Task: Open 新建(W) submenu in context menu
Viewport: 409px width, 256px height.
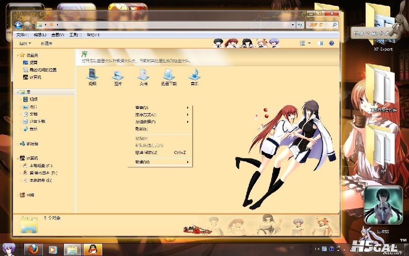Action: pos(160,162)
